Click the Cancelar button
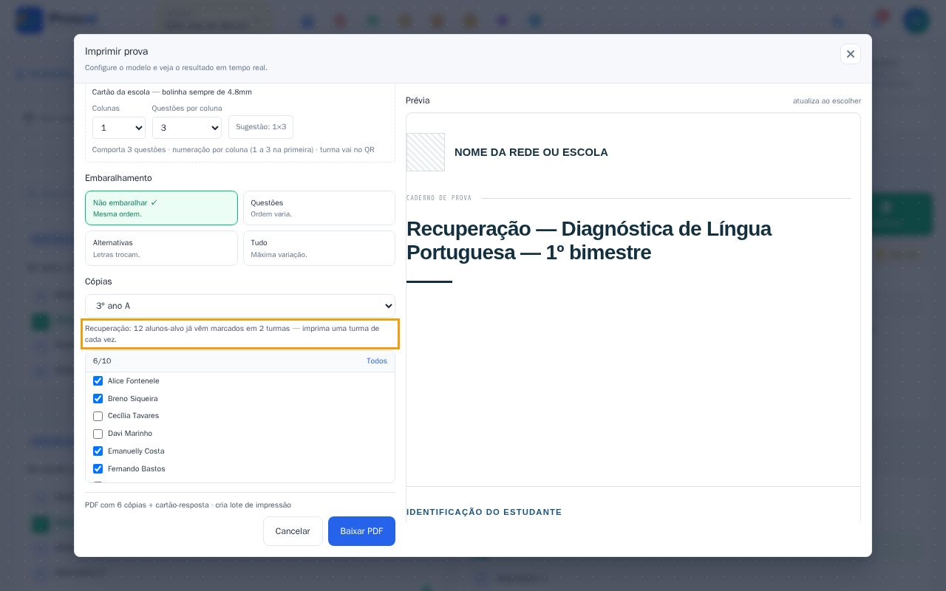 point(293,531)
